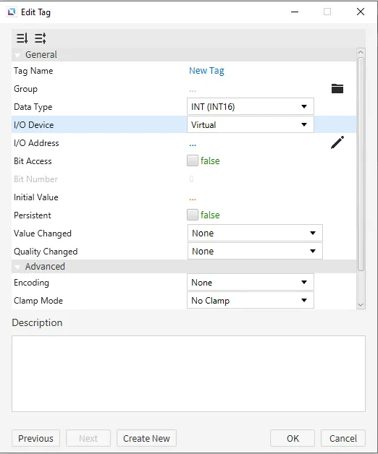Viewport: 378px width, 454px height.
Task: Collapse the General section
Action: pos(17,55)
